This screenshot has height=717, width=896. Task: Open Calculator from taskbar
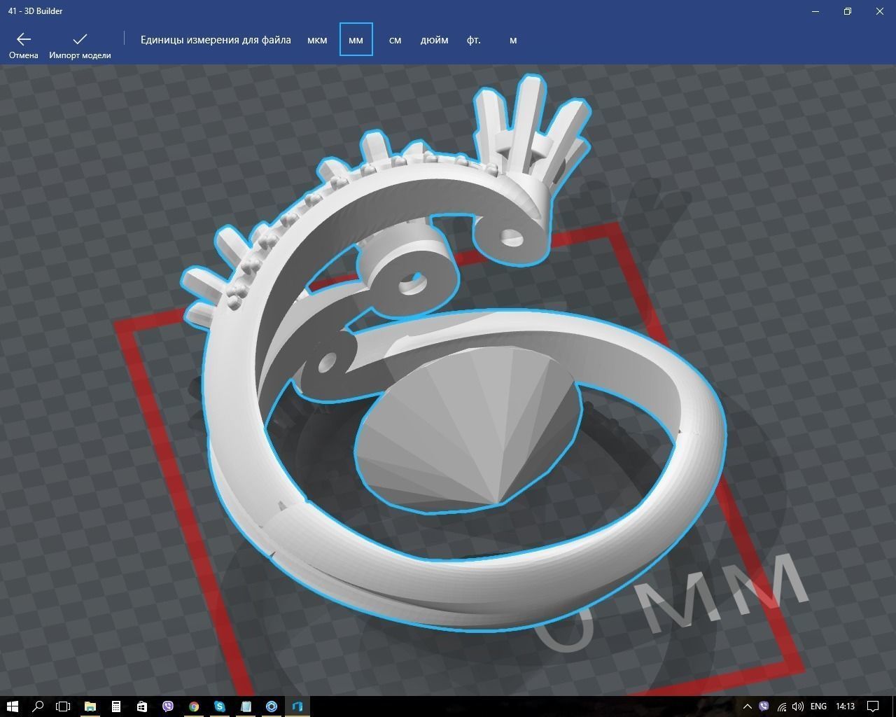(116, 706)
